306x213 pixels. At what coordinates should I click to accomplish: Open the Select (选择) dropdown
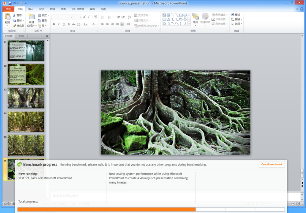click(237, 24)
